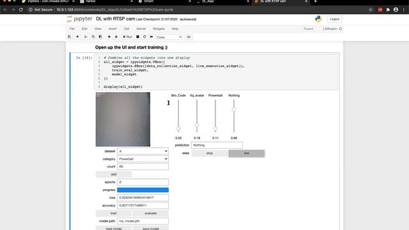Click the live camera preview image

tap(123, 119)
